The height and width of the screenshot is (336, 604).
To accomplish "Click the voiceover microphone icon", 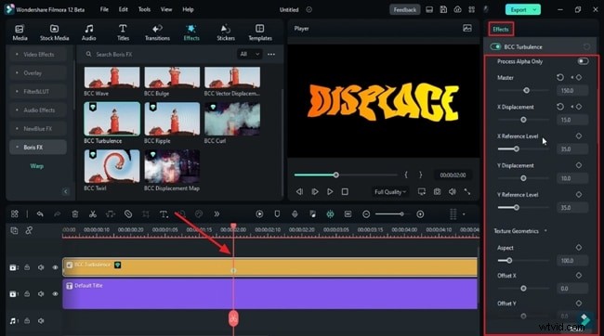I will 295,214.
